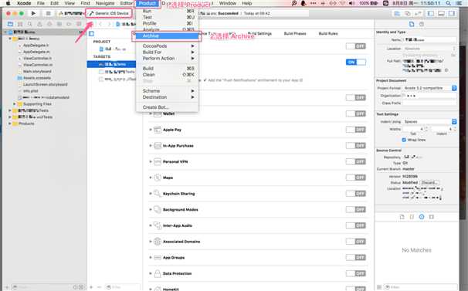Open the Navigate menu in the menu bar
The height and width of the screenshot is (291, 468).
coord(105,3)
